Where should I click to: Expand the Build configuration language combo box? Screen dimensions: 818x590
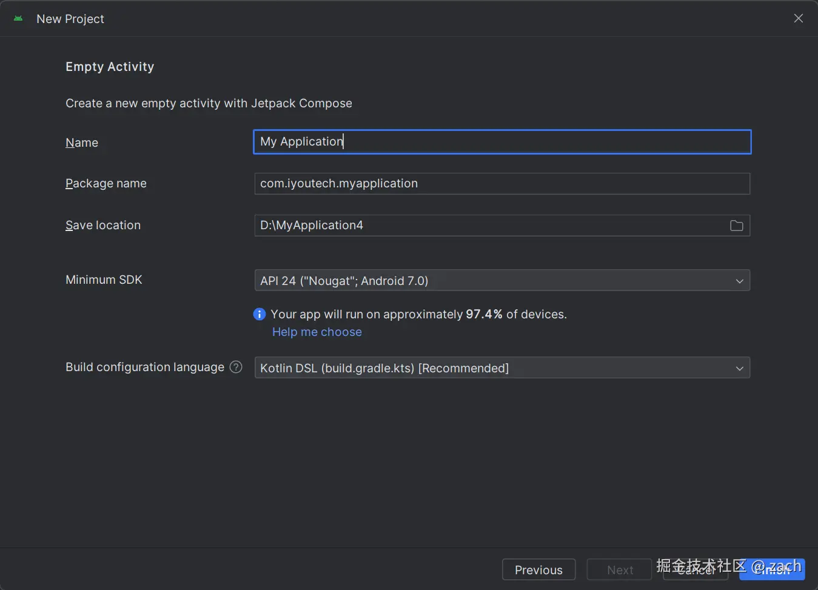[x=501, y=368]
